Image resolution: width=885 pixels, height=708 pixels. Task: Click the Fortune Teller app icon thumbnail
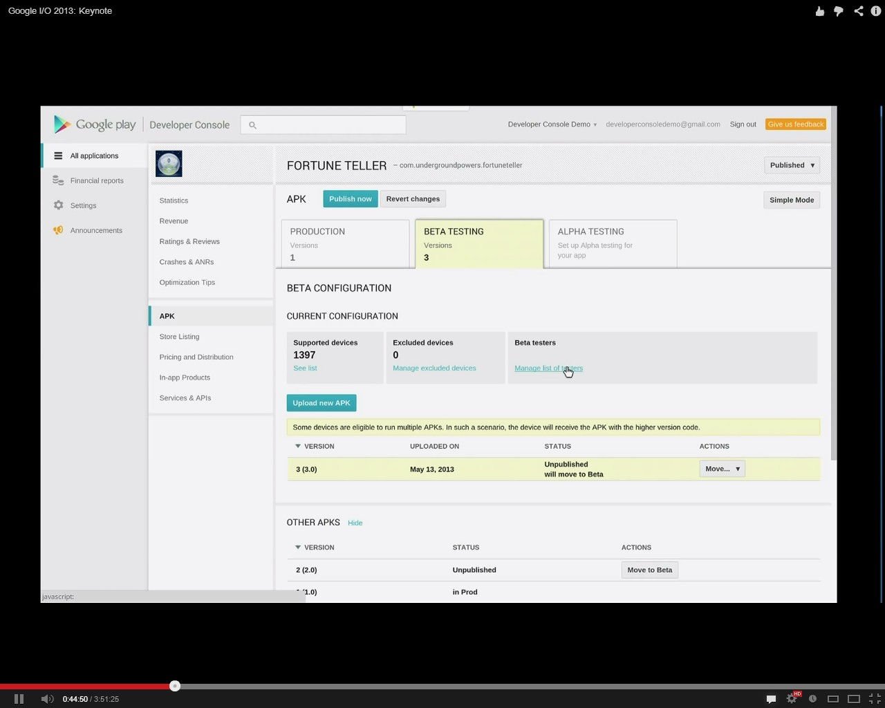click(x=169, y=164)
